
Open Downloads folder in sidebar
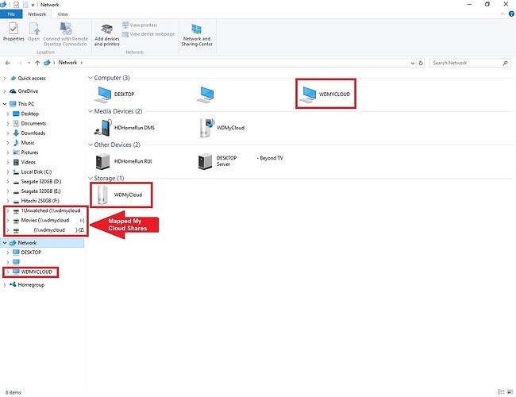pos(29,133)
